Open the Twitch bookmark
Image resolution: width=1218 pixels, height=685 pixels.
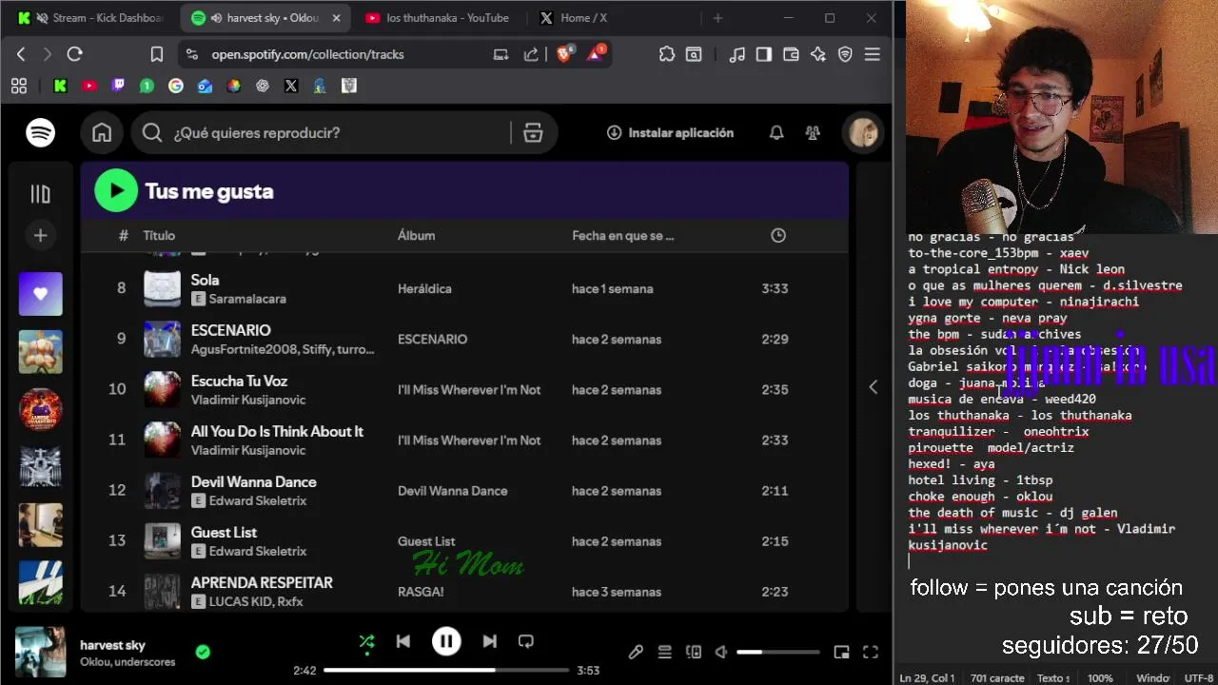pos(118,86)
